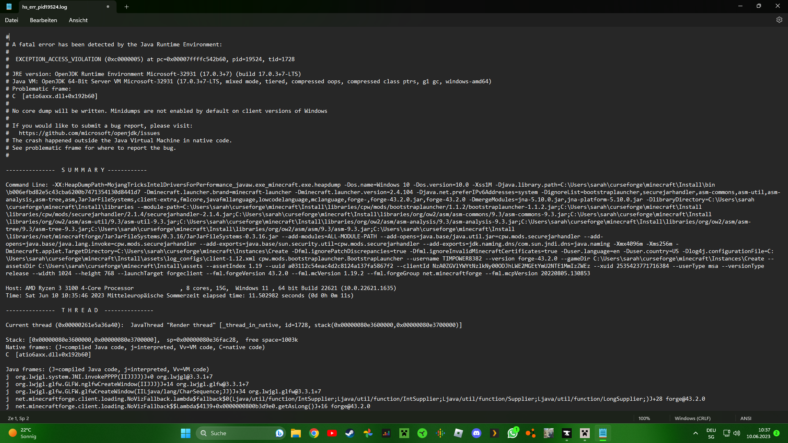Open the colorful sound-bars app on taskbar

pos(440,433)
